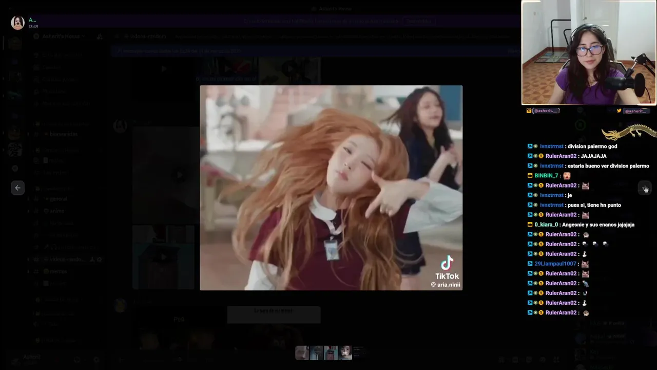657x370 pixels.
Task: Select the second thumbnail in the bottom media strip
Action: click(x=316, y=353)
